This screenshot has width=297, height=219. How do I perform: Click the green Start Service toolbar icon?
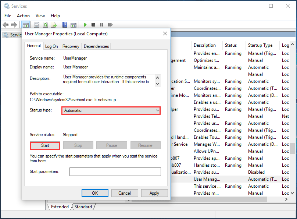coord(85,25)
